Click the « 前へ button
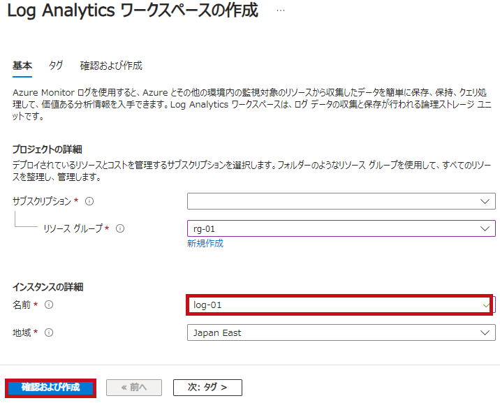The image size is (500, 403). (134, 388)
